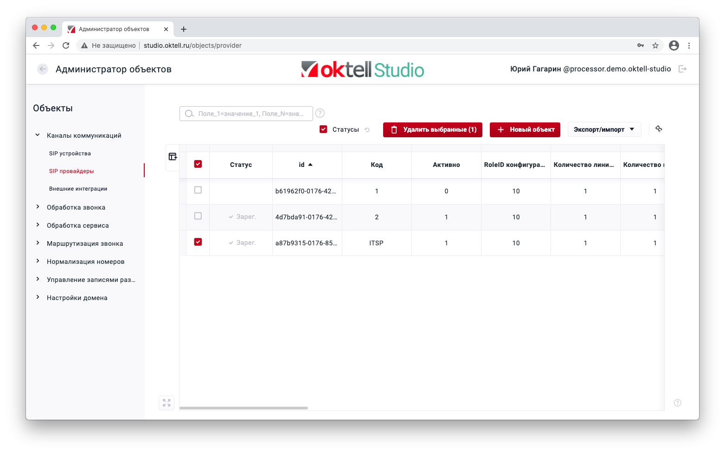The width and height of the screenshot is (725, 454).
Task: Click the horizontal table scrollbar
Action: (244, 408)
